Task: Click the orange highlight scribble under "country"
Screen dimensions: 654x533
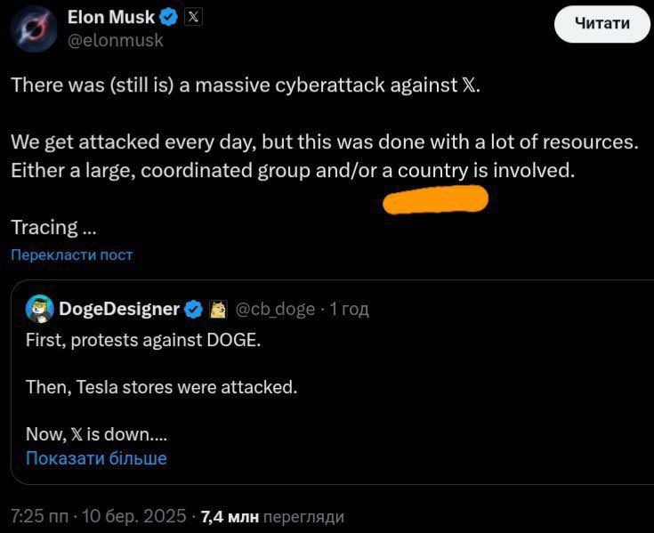Action: (x=435, y=199)
